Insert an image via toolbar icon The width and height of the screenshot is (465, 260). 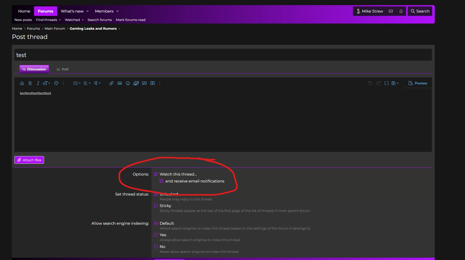(120, 83)
